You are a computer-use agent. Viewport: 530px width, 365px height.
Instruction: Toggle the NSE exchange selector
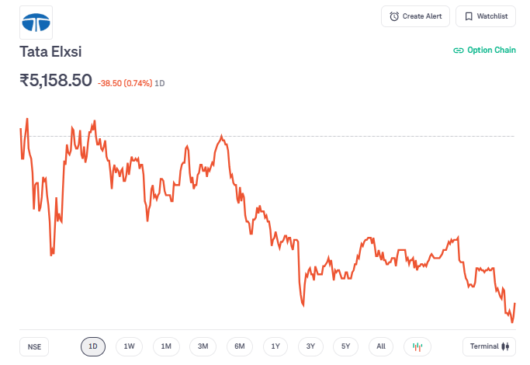[x=34, y=346]
